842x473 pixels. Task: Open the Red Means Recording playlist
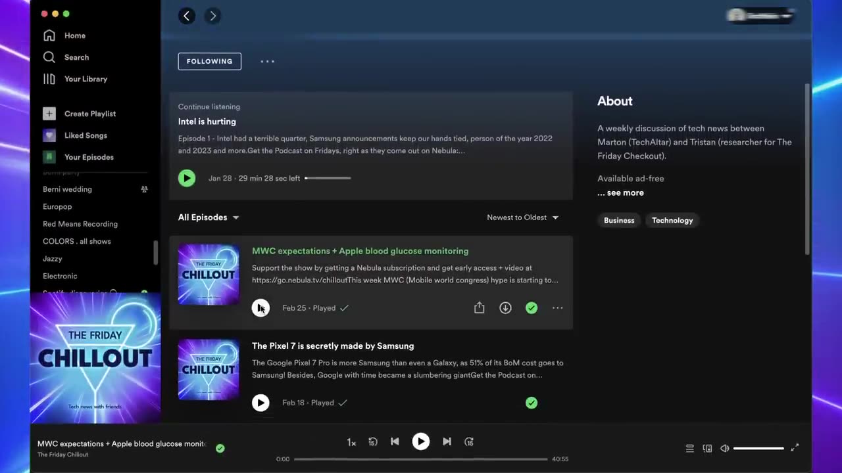80,224
